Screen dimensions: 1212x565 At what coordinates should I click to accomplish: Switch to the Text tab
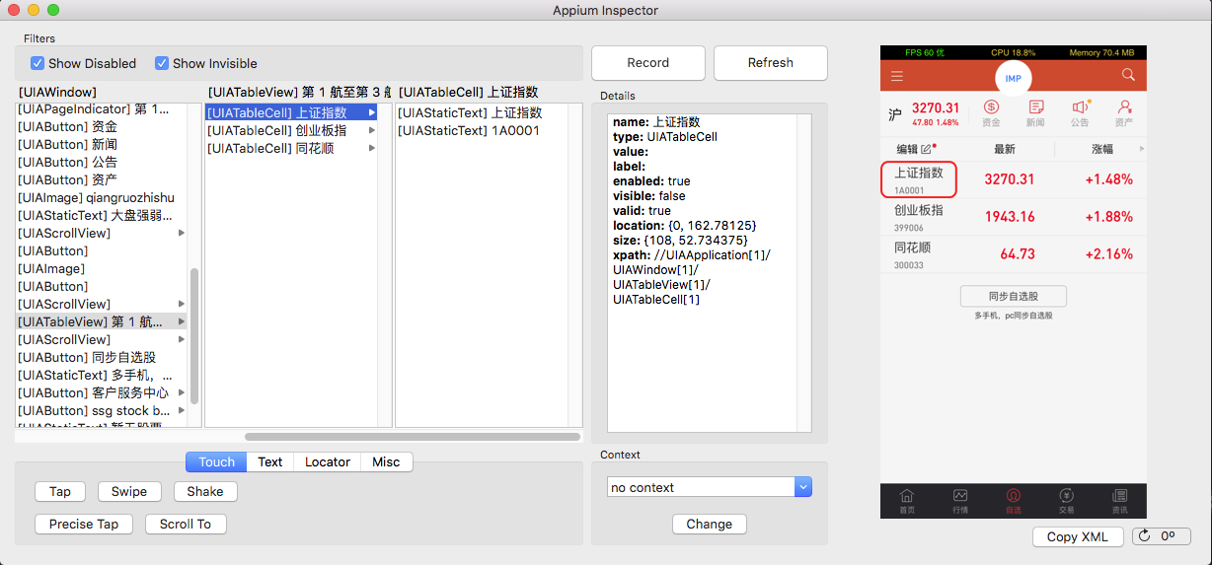(269, 461)
